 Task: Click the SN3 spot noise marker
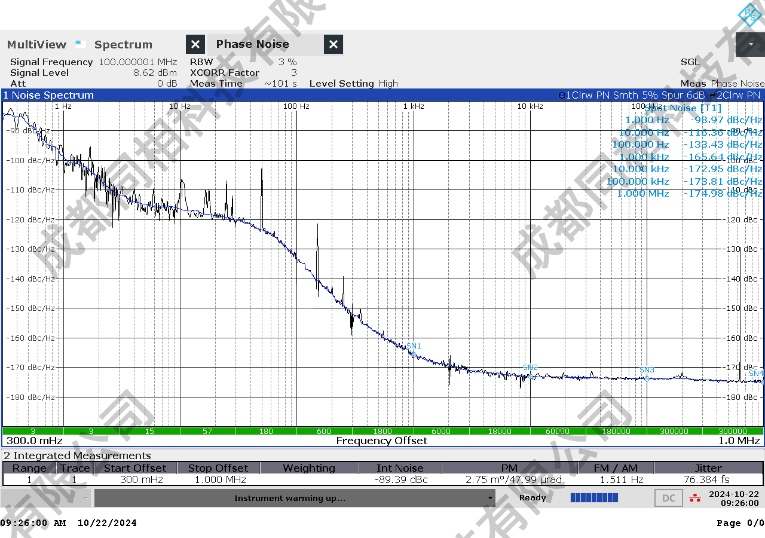[647, 378]
